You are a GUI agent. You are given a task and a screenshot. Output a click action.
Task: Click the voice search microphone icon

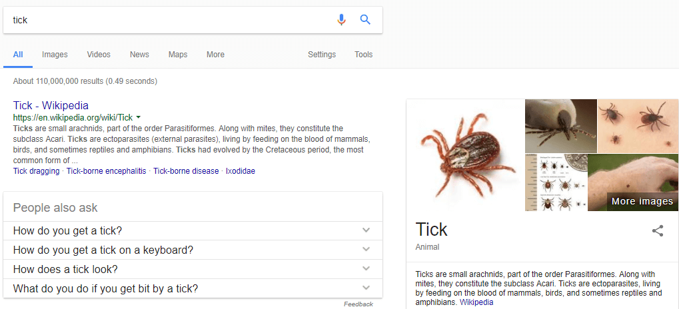[x=341, y=19]
